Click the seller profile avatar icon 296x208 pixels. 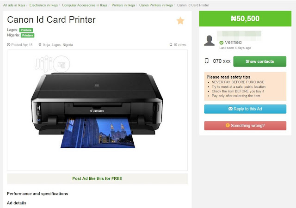coord(209,41)
